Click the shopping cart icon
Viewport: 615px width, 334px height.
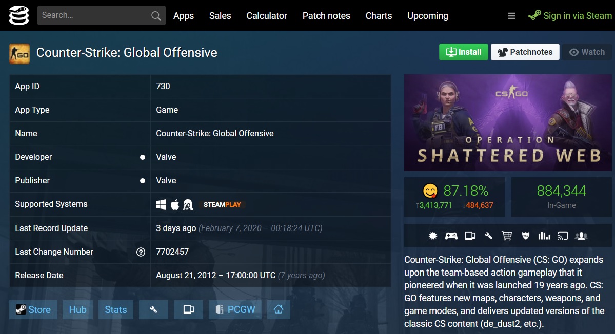point(507,236)
